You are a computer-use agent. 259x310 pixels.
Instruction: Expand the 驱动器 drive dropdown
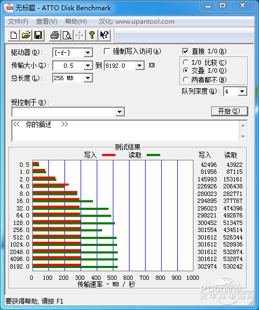click(x=88, y=53)
